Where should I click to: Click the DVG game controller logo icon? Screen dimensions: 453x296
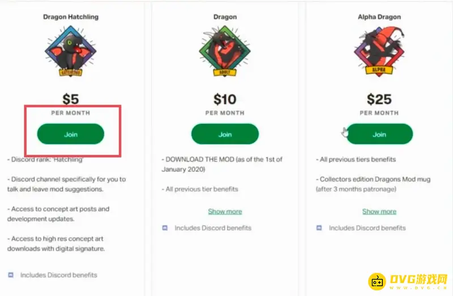pos(378,281)
